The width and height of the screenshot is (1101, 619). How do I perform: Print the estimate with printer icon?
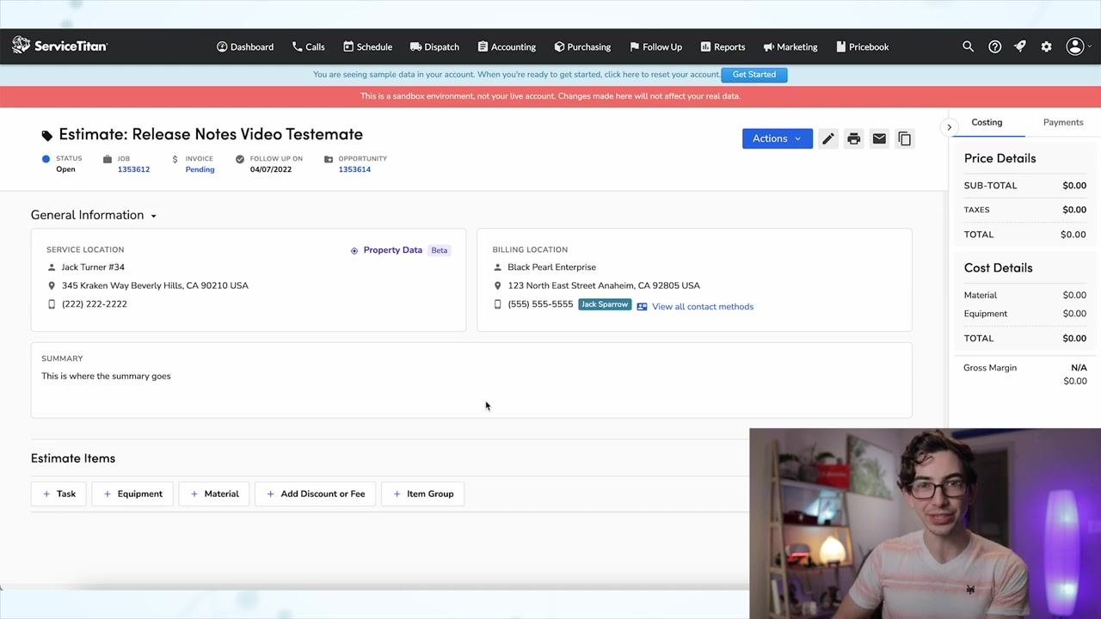coord(853,138)
